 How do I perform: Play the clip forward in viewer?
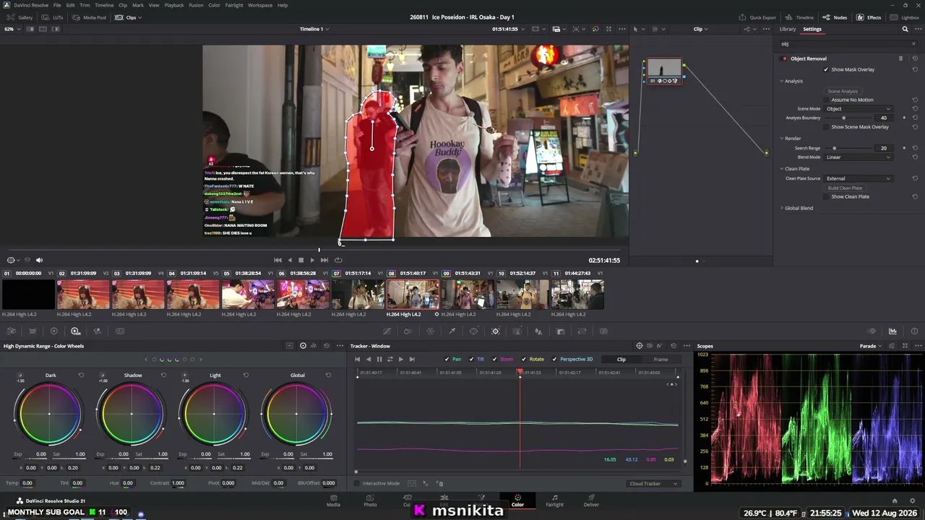[312, 260]
